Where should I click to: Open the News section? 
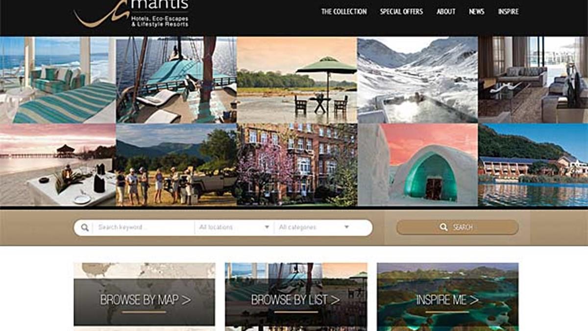point(477,11)
